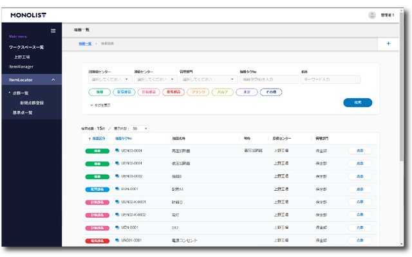Click the blue 検索 search button
Screen dimensions: 412x257
pos(357,103)
